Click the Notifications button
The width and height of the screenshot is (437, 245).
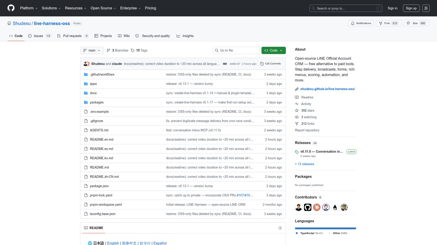click(x=361, y=23)
